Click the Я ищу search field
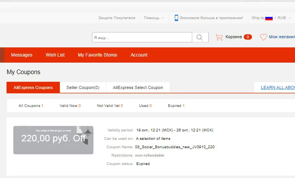 click(x=142, y=37)
